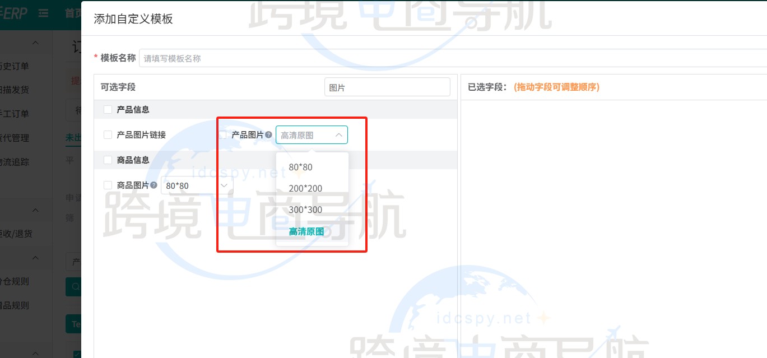Click the orange 拖动字段可调整顺序 hint text

tap(556, 87)
